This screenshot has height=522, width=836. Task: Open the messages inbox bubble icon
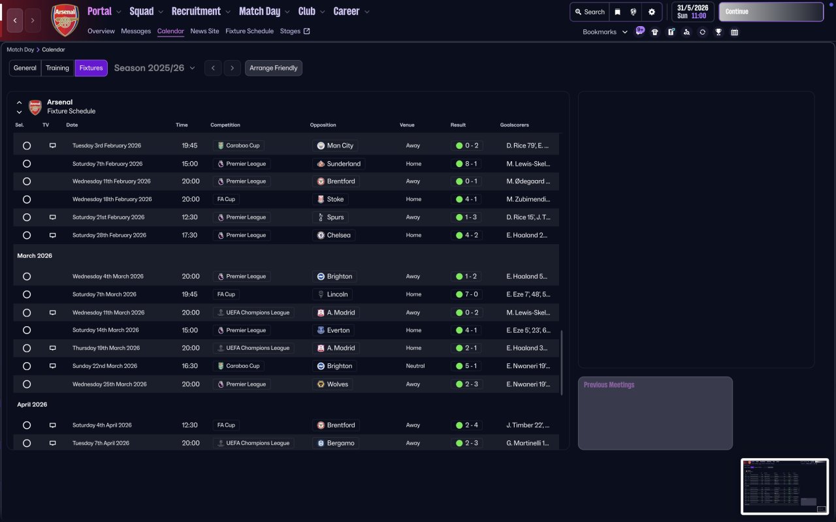[x=640, y=31]
